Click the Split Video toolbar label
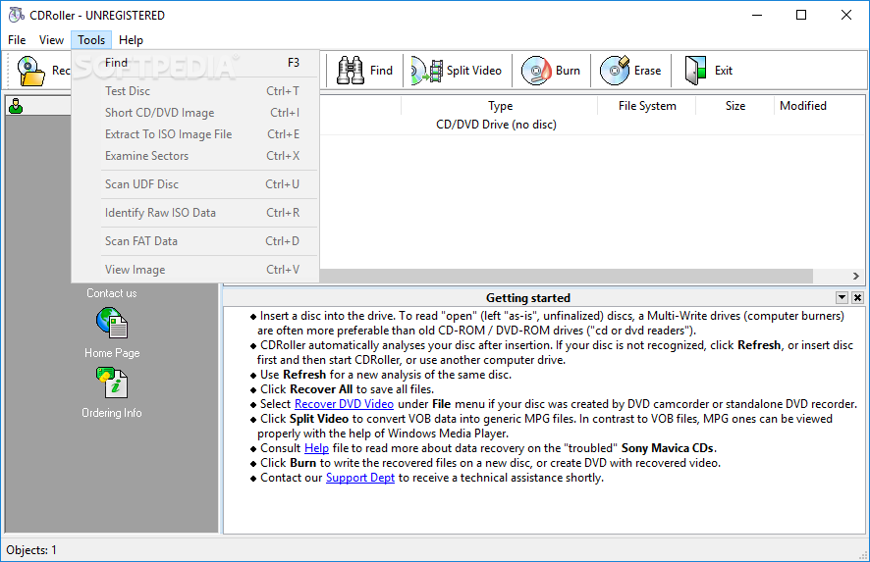The image size is (870, 562). (474, 71)
